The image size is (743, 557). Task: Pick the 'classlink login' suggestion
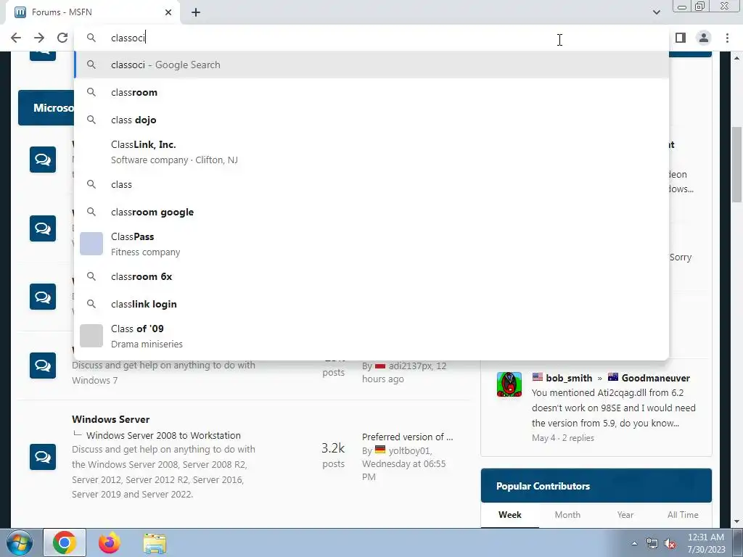371,304
